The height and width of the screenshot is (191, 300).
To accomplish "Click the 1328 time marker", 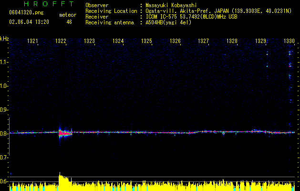I will tap(232, 41).
